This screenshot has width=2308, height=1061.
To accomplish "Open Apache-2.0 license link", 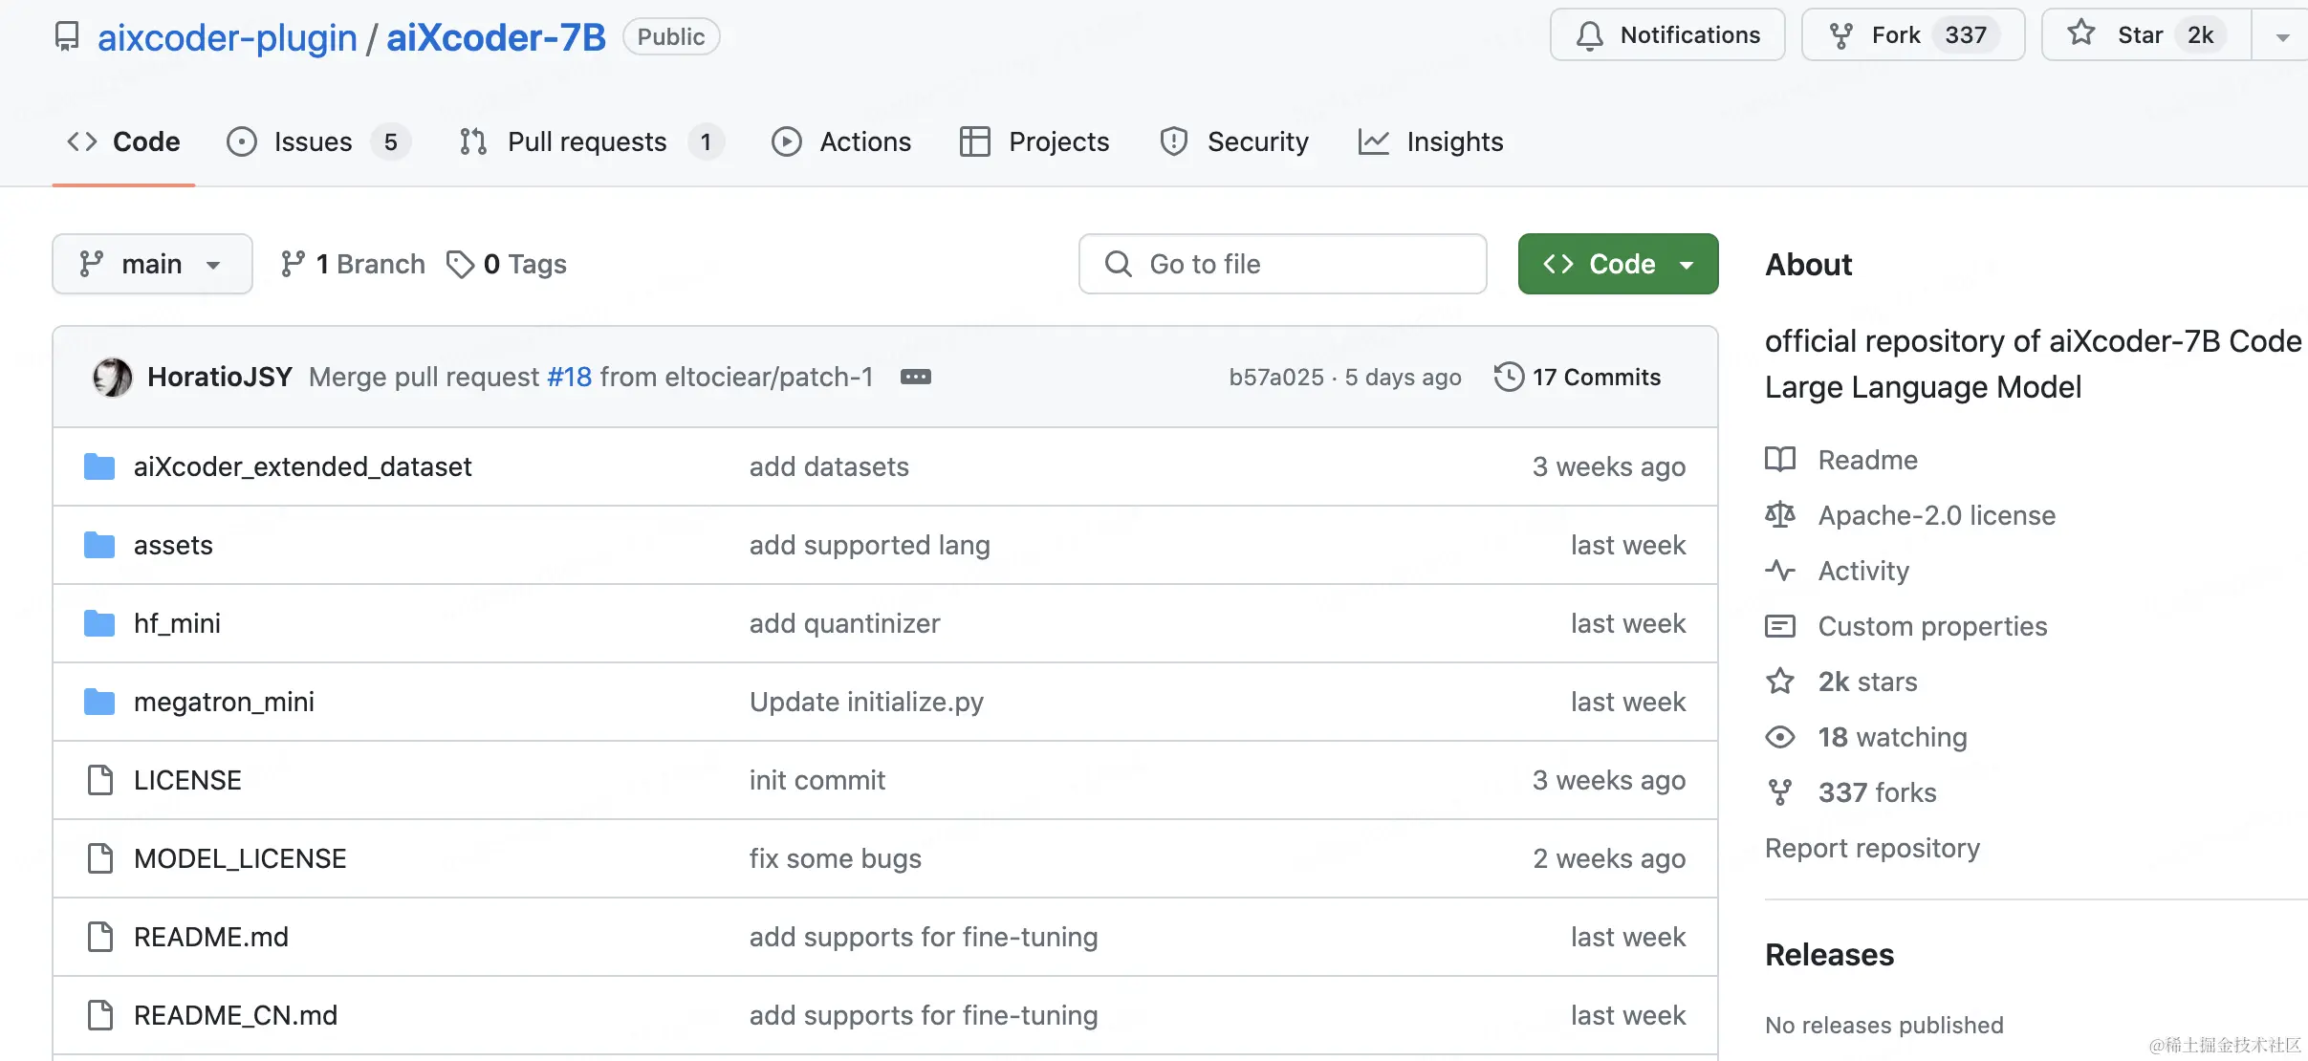I will tap(1936, 515).
